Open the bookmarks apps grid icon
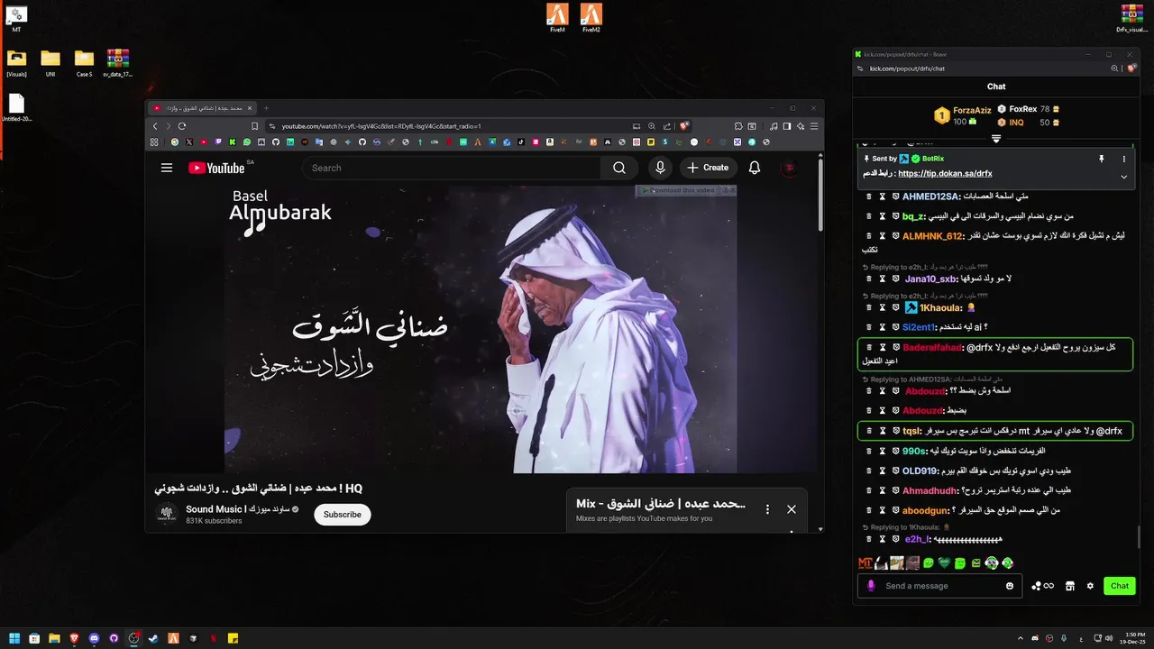This screenshot has width=1154, height=649. tap(154, 142)
